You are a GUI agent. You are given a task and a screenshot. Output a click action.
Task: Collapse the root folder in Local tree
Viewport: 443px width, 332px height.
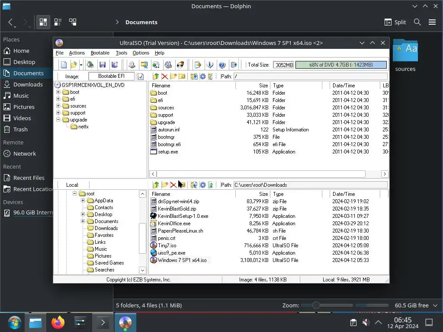point(74,193)
